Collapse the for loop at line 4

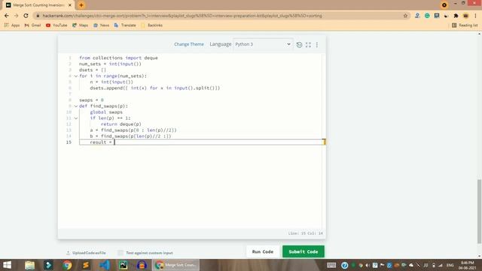76,76
